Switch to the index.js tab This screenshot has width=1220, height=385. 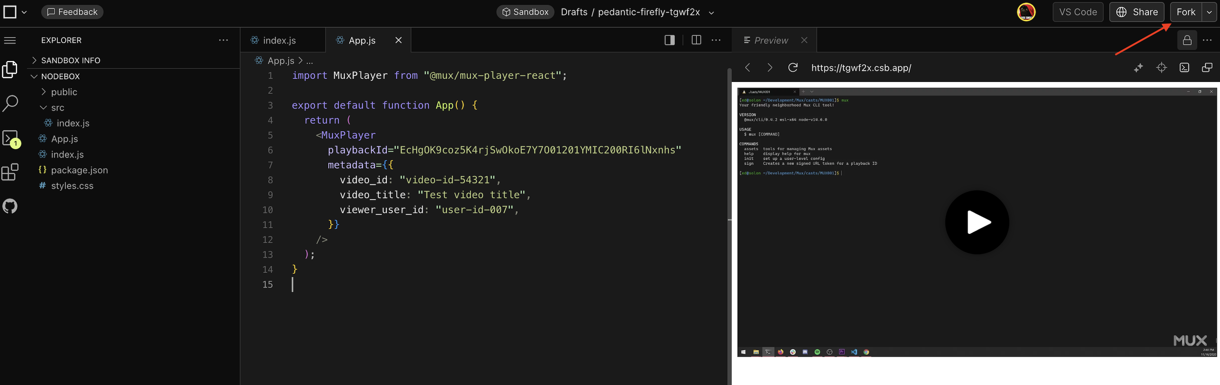[x=279, y=40]
